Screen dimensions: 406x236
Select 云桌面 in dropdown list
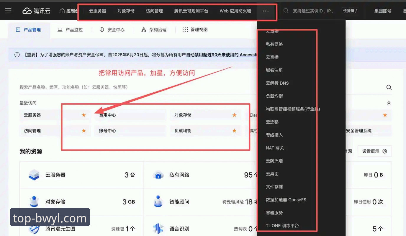click(272, 174)
